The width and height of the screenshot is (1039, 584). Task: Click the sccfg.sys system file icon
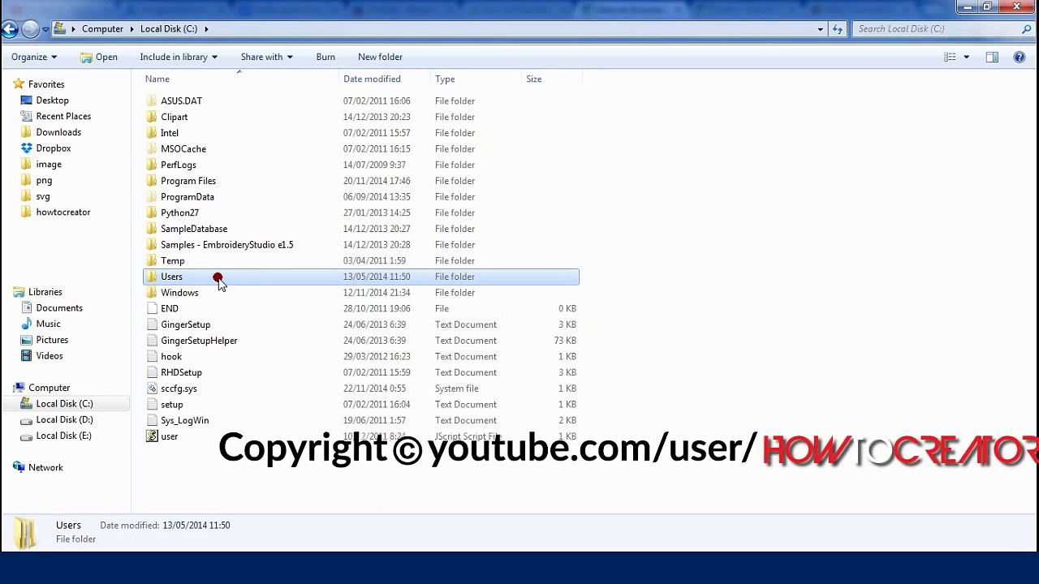point(152,389)
